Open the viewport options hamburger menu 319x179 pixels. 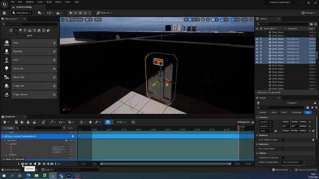[x=63, y=19]
